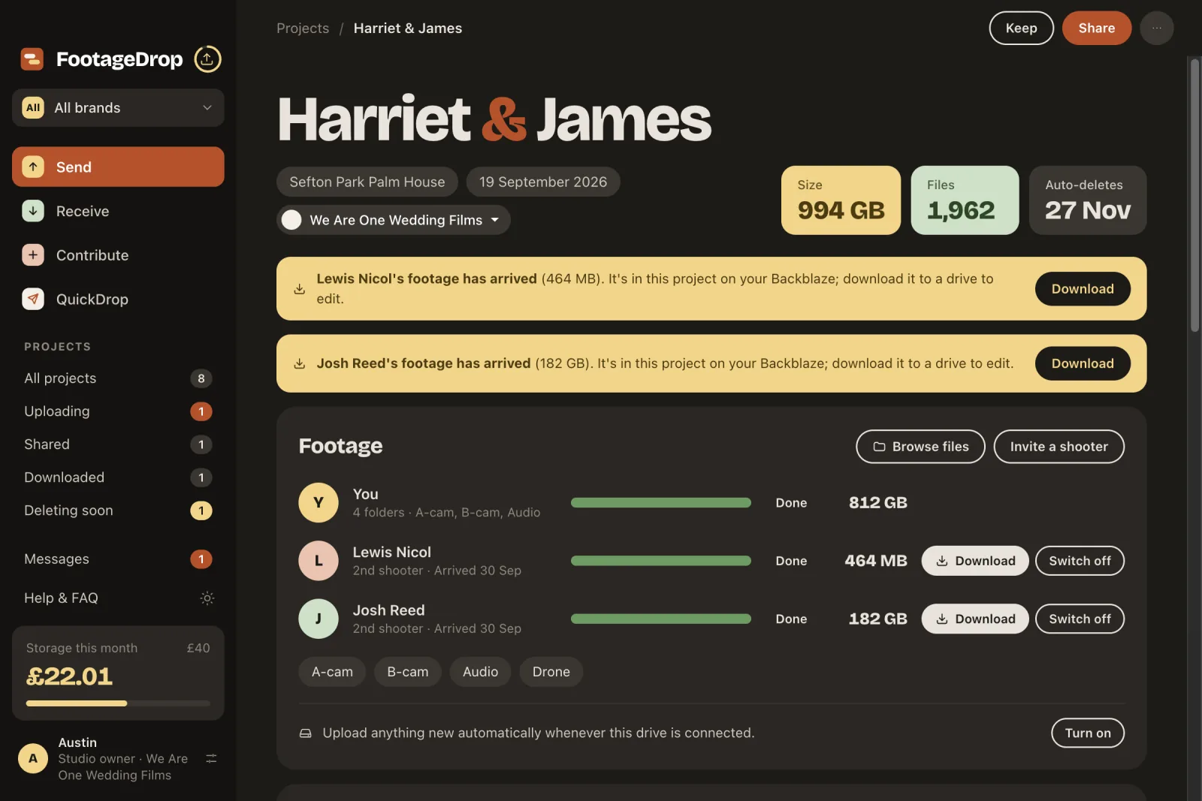The height and width of the screenshot is (801, 1202).
Task: Click Lewis Nicol's upload progress bar
Action: [661, 561]
